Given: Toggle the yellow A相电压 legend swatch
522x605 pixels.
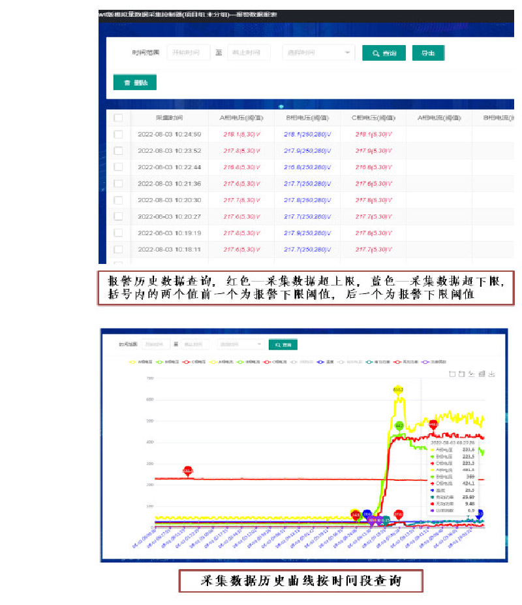Looking at the screenshot, I should coord(132,362).
